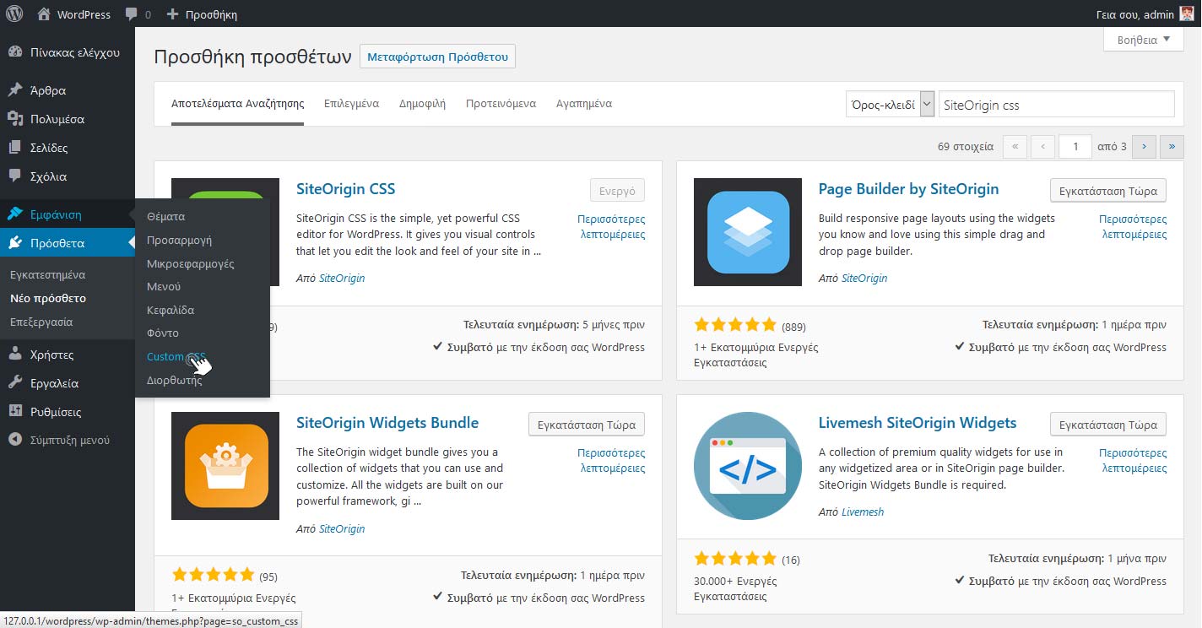Open the Page Builder by SiteOrigin plugin icon
The image size is (1202, 628).
click(747, 232)
